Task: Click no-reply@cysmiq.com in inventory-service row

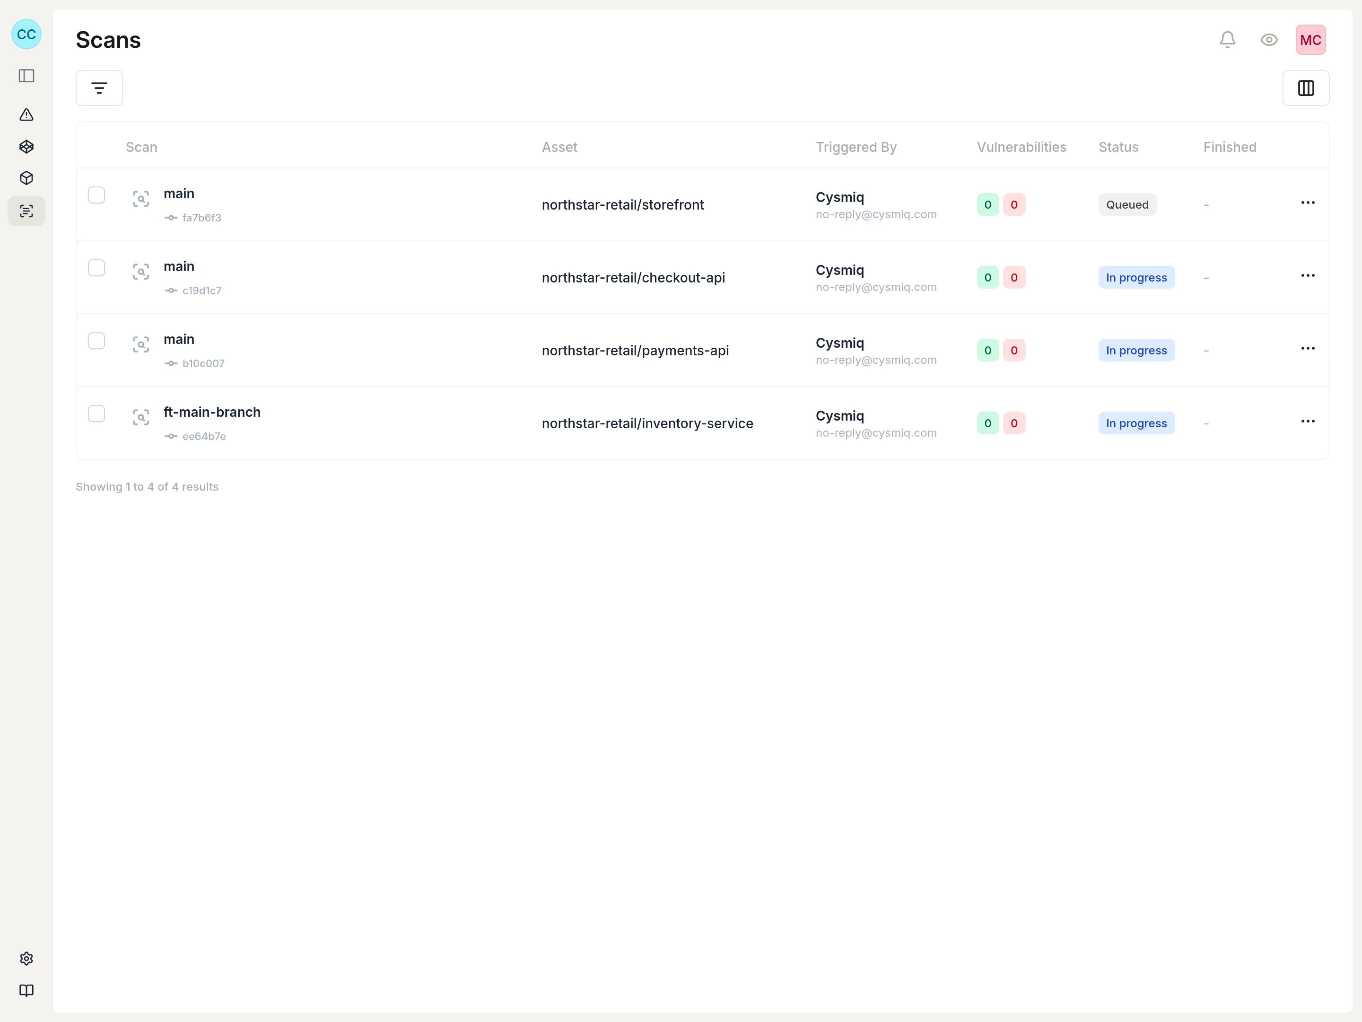Action: click(x=876, y=433)
